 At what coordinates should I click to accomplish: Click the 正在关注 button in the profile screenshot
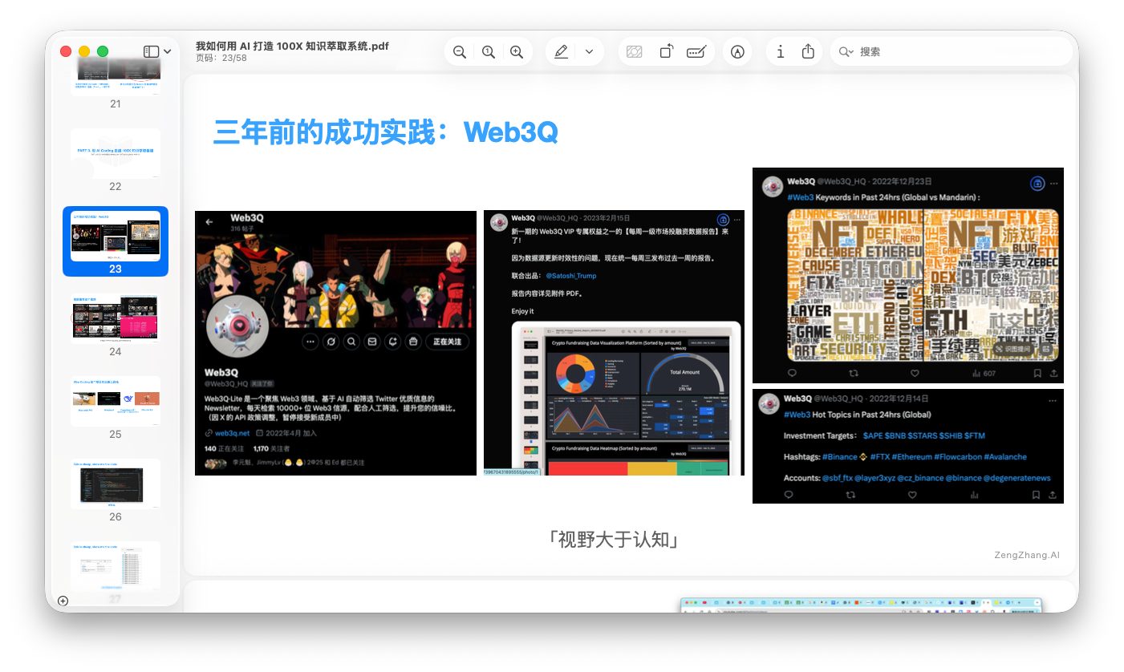pyautogui.click(x=448, y=342)
